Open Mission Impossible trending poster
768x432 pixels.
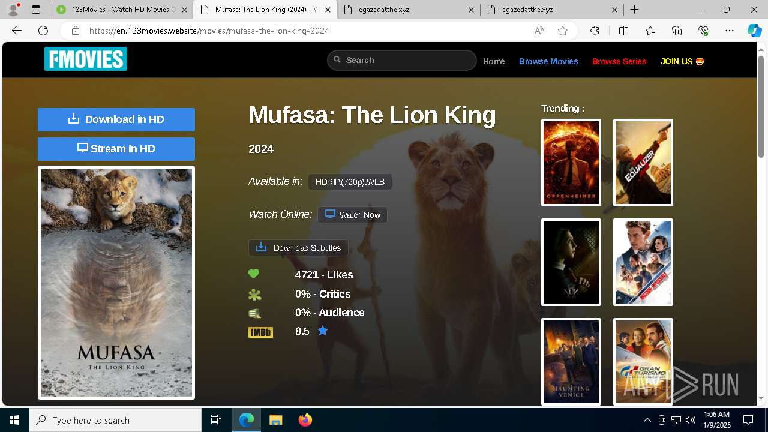point(643,262)
